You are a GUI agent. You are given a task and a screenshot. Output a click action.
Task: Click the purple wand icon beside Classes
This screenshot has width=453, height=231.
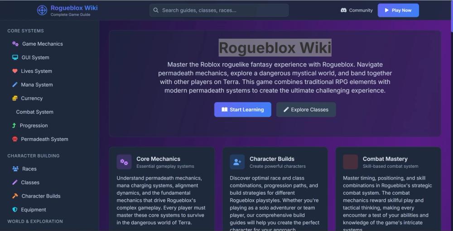pyautogui.click(x=15, y=182)
